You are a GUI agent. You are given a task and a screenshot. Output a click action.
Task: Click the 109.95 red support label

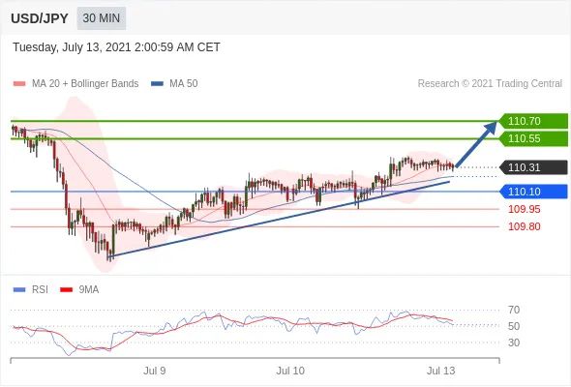click(524, 209)
